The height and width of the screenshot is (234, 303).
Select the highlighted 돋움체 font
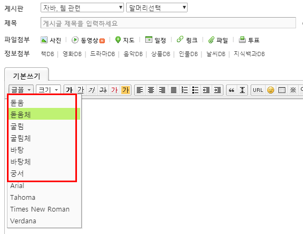click(44, 114)
